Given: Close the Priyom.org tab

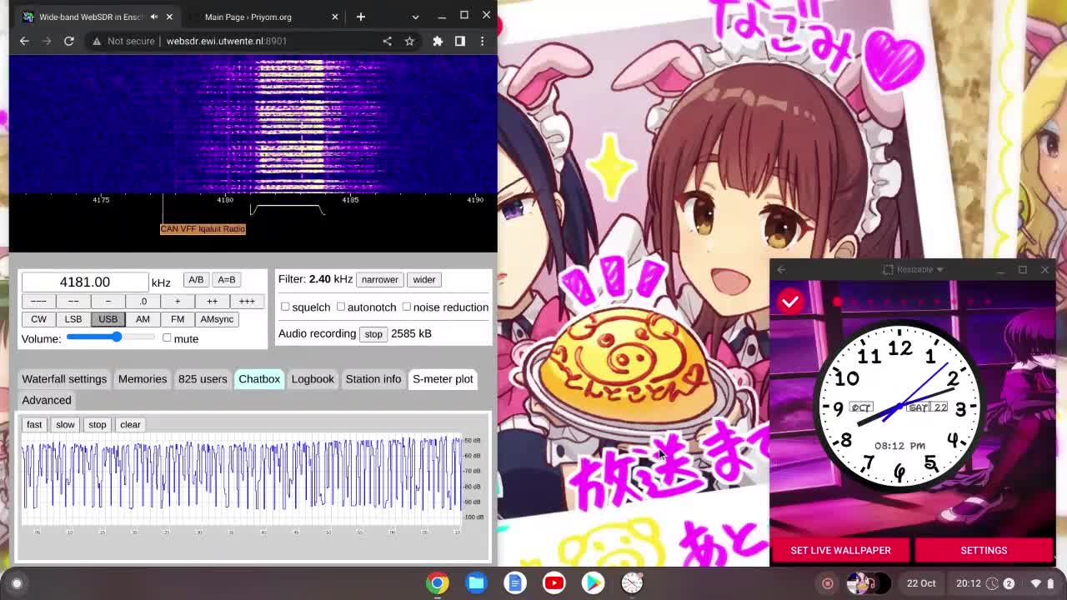Looking at the screenshot, I should pyautogui.click(x=335, y=17).
